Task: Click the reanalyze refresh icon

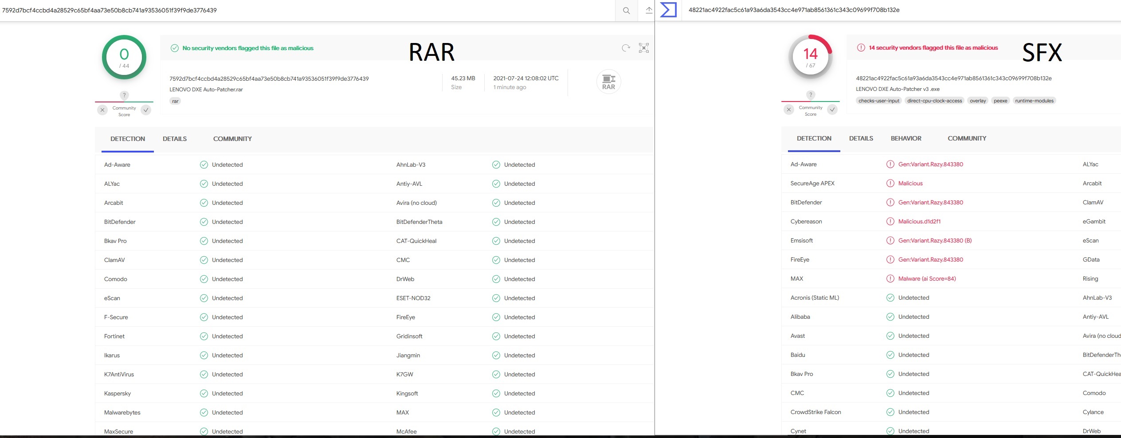Action: coord(626,48)
